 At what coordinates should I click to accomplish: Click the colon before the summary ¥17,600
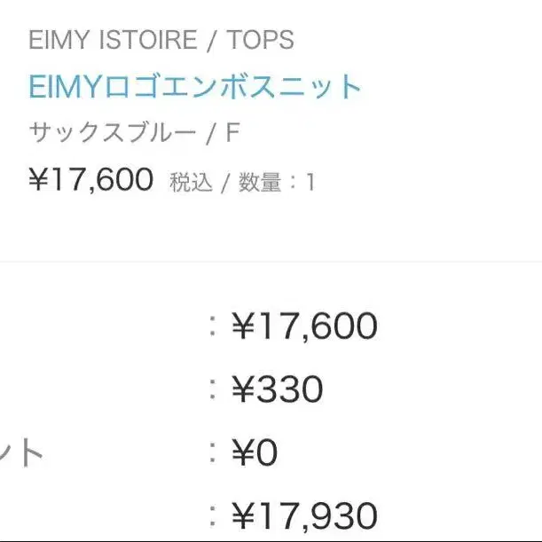[x=213, y=327]
